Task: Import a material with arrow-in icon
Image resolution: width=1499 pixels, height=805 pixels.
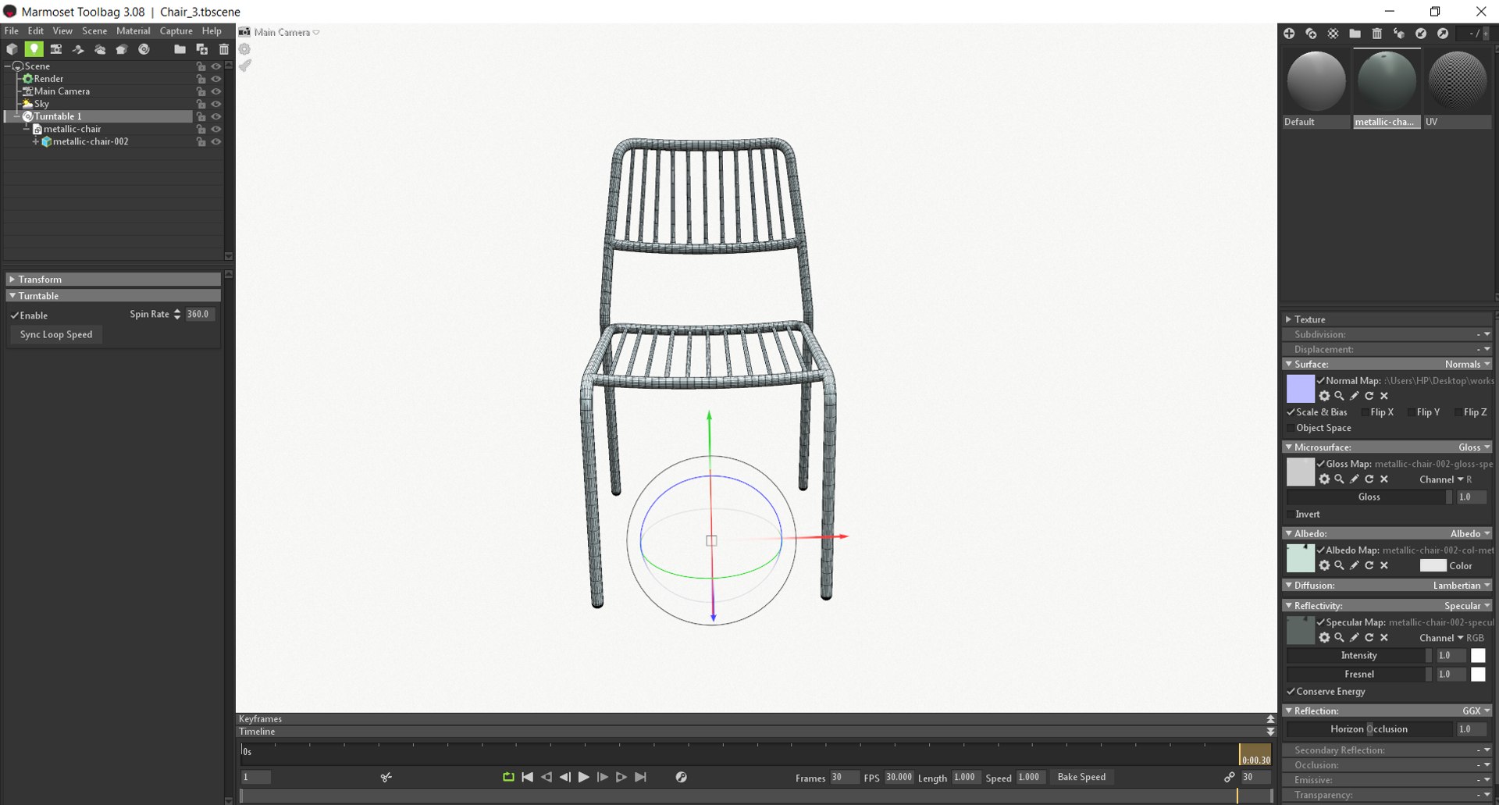Action: (x=1421, y=34)
